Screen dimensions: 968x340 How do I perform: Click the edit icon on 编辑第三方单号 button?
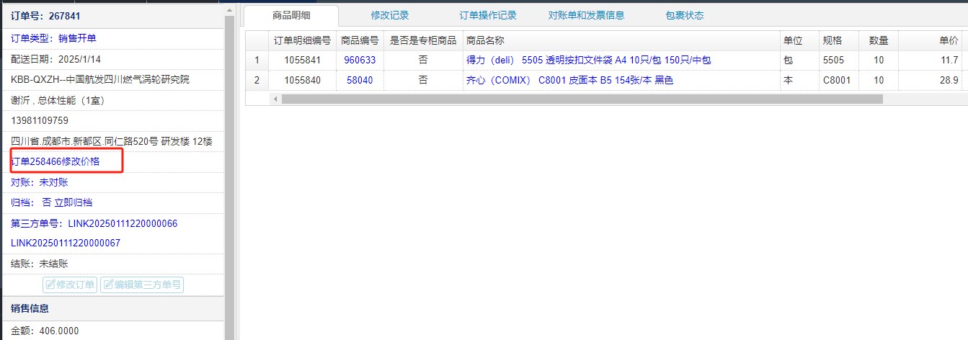(x=108, y=285)
